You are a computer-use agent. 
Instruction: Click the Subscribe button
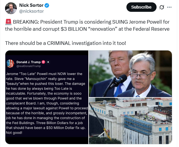click(x=141, y=7)
